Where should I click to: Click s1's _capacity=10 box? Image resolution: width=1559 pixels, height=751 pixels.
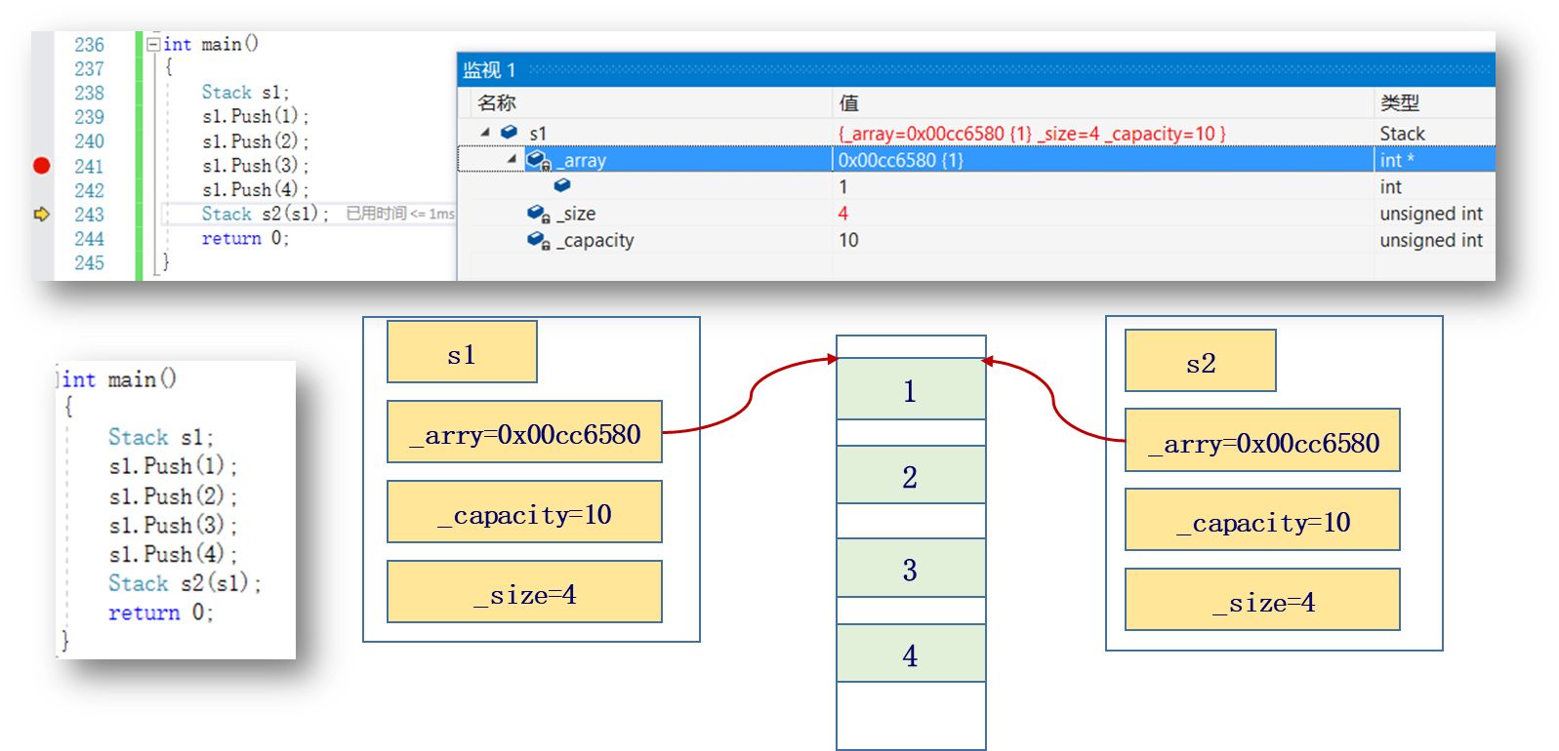(524, 511)
